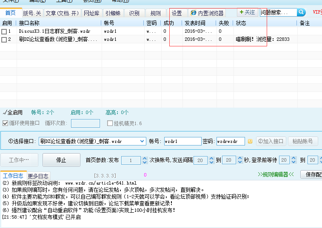Screen dimensions: 322x228
Task: Click the 备注 column header
Action: [x=310, y=23]
